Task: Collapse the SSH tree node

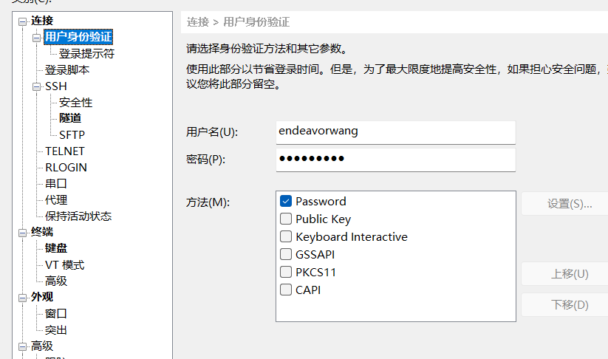Action: click(x=36, y=86)
